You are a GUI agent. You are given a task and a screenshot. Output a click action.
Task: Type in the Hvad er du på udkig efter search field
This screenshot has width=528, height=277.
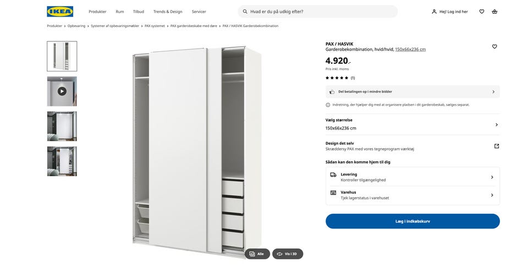point(319,11)
